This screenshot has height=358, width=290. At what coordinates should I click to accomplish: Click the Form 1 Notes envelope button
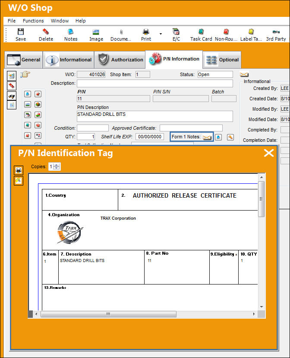coord(207,137)
